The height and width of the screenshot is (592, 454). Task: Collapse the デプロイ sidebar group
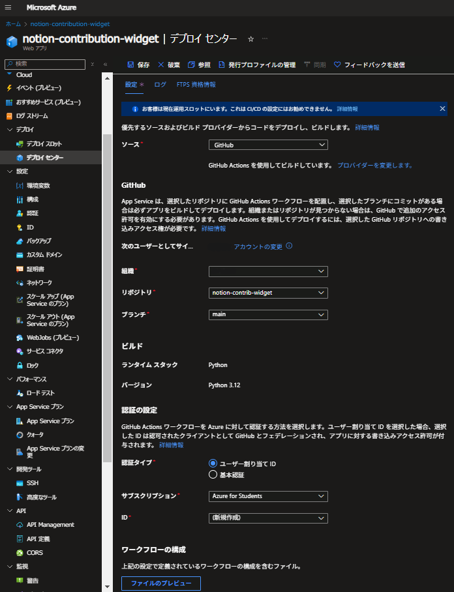pos(10,130)
